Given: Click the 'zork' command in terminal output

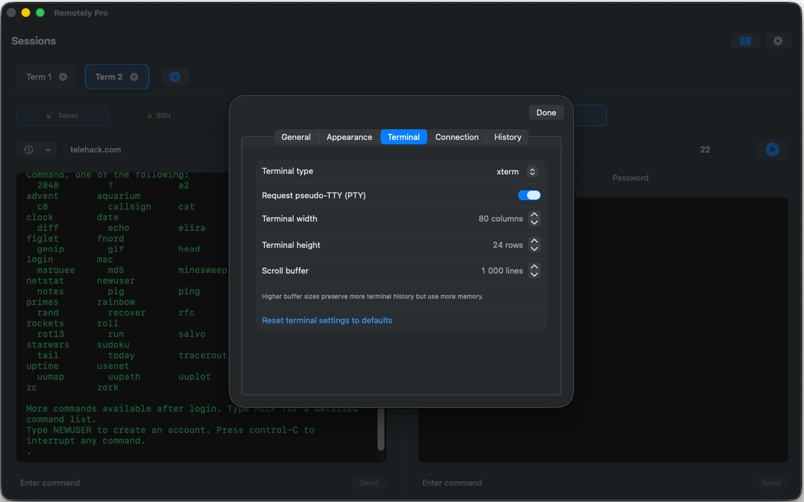Looking at the screenshot, I should [108, 387].
